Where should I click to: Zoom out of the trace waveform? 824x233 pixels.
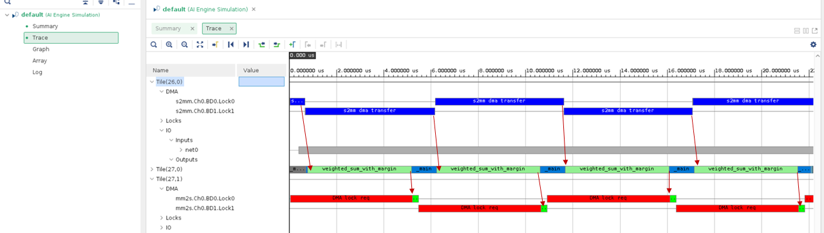pos(184,44)
